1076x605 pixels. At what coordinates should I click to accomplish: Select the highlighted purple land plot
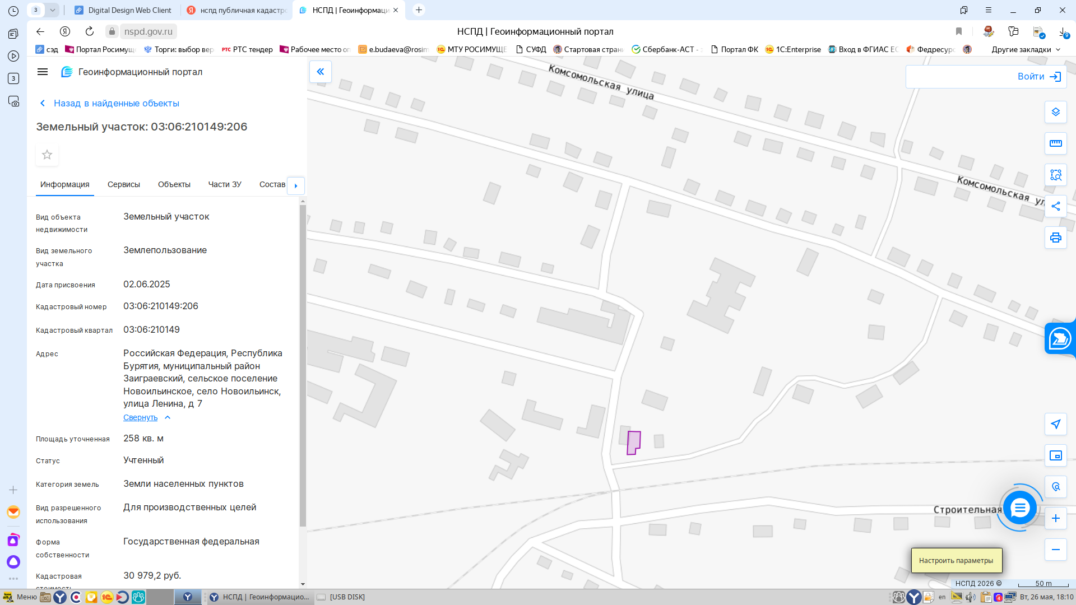coord(634,443)
